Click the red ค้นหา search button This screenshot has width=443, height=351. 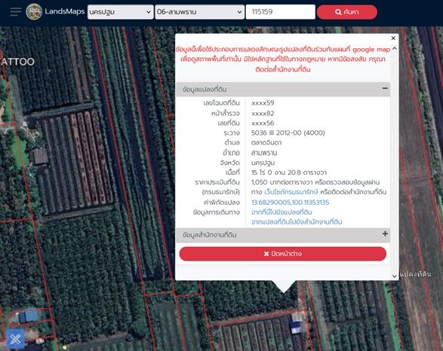click(346, 12)
